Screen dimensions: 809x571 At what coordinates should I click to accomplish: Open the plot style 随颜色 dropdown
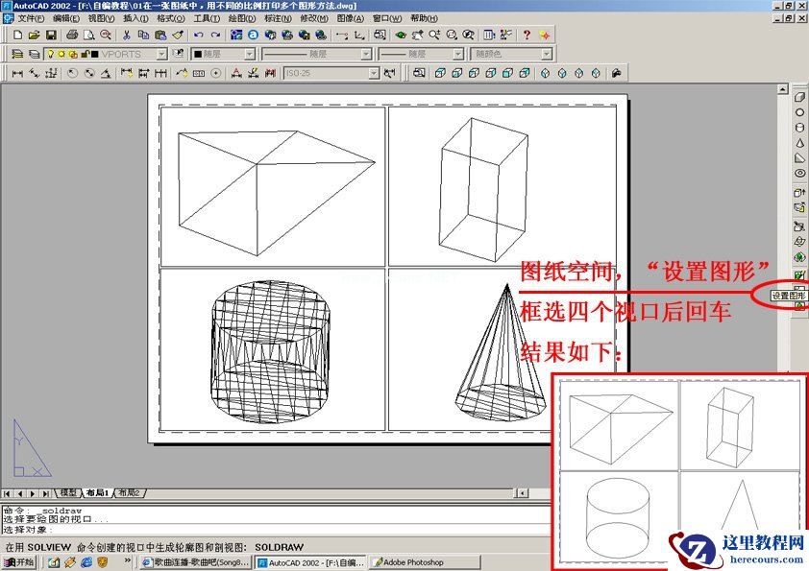coord(547,54)
